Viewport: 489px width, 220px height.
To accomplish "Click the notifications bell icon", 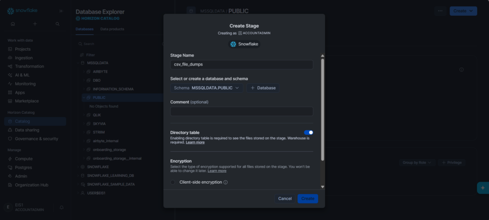I will (x=62, y=207).
